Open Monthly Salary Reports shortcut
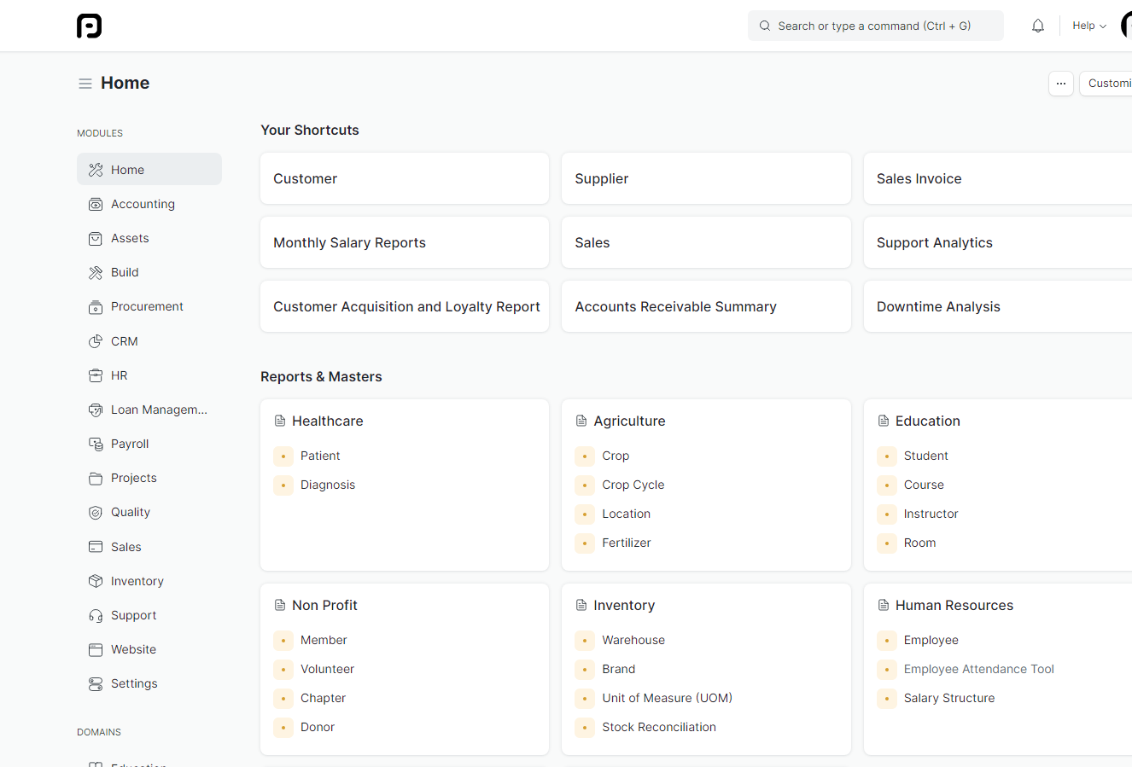Screen dimensions: 1132x767 click(404, 242)
